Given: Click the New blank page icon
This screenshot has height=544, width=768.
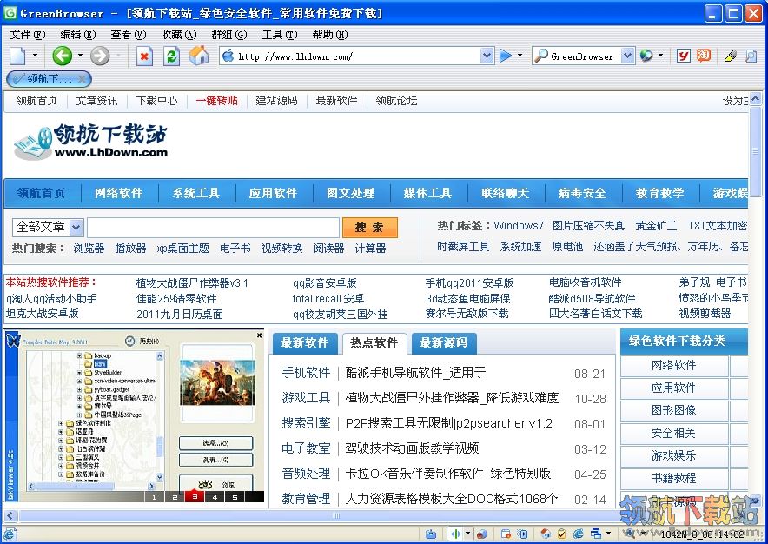Looking at the screenshot, I should (x=17, y=56).
